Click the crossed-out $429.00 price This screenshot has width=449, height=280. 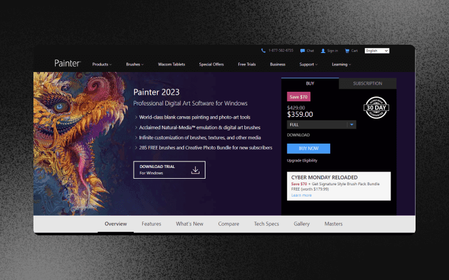pos(296,108)
